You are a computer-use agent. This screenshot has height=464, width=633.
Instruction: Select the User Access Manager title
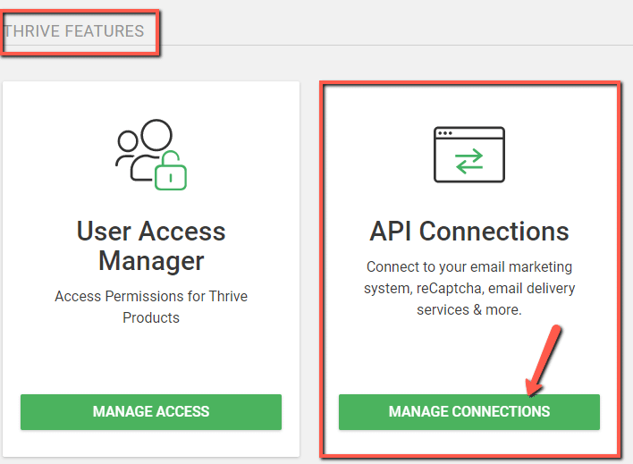pos(151,246)
